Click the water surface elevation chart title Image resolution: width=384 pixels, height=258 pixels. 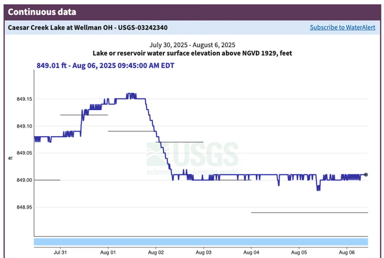pos(192,54)
